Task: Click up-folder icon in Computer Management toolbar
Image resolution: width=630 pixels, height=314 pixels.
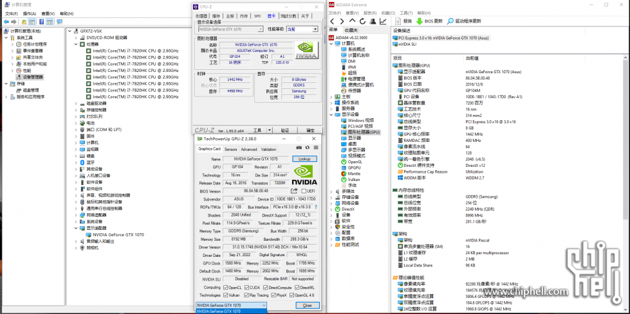Action: (x=24, y=22)
